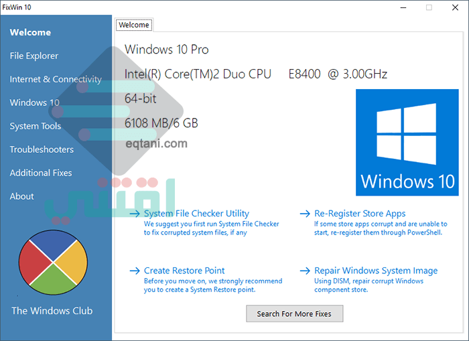Click Create Restore Point link
This screenshot has height=341, width=469.
[x=184, y=271]
